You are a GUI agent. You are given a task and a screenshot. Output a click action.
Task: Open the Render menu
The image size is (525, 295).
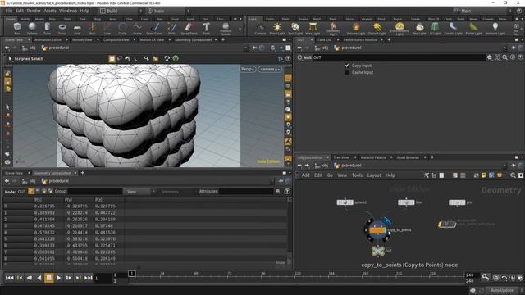[34, 11]
